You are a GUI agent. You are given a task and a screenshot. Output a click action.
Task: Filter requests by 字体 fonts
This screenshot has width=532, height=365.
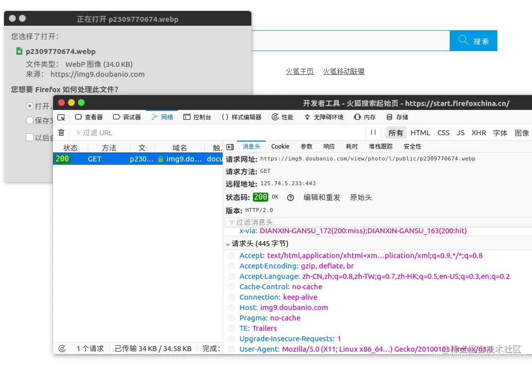pos(500,133)
